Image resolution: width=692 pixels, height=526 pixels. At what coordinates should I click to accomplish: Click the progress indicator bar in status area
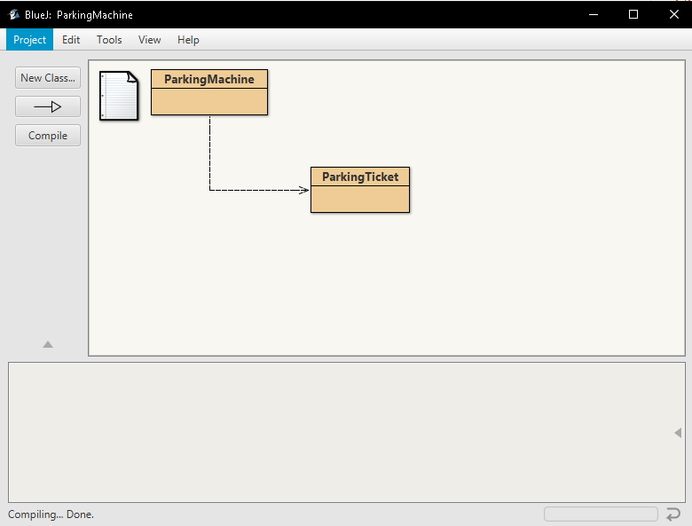coord(601,514)
